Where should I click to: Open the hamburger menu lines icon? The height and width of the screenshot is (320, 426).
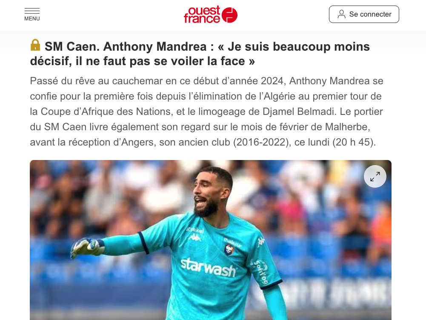32,11
